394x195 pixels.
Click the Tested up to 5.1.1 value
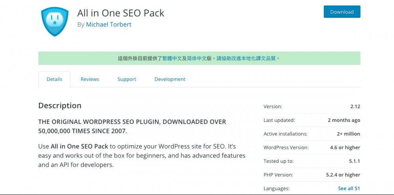355,161
